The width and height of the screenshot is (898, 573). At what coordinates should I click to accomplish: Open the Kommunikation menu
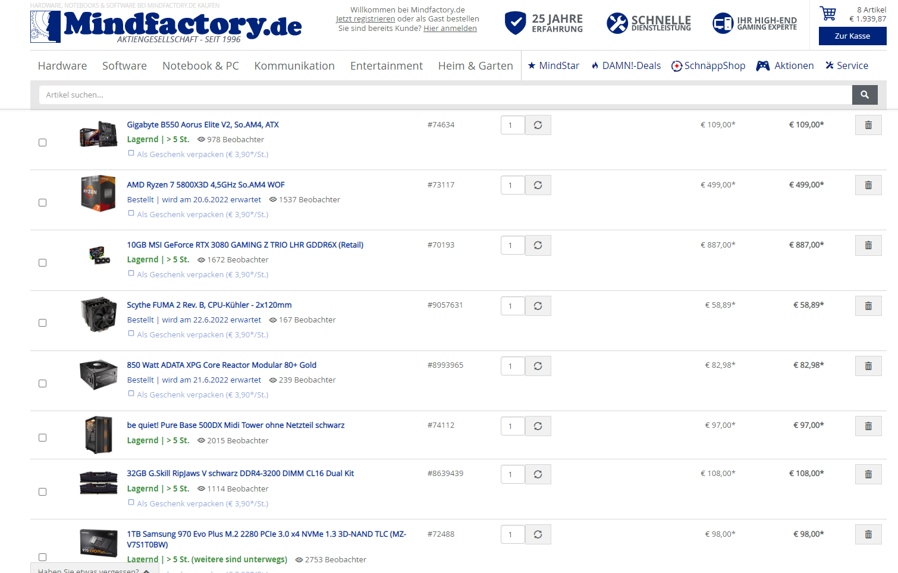click(x=294, y=66)
